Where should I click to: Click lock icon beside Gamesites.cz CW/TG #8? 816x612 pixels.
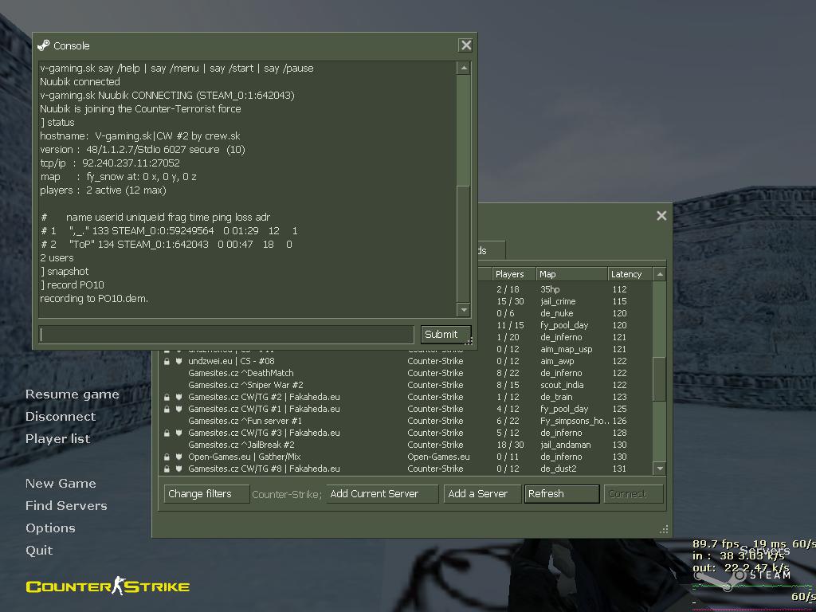pyautogui.click(x=167, y=469)
